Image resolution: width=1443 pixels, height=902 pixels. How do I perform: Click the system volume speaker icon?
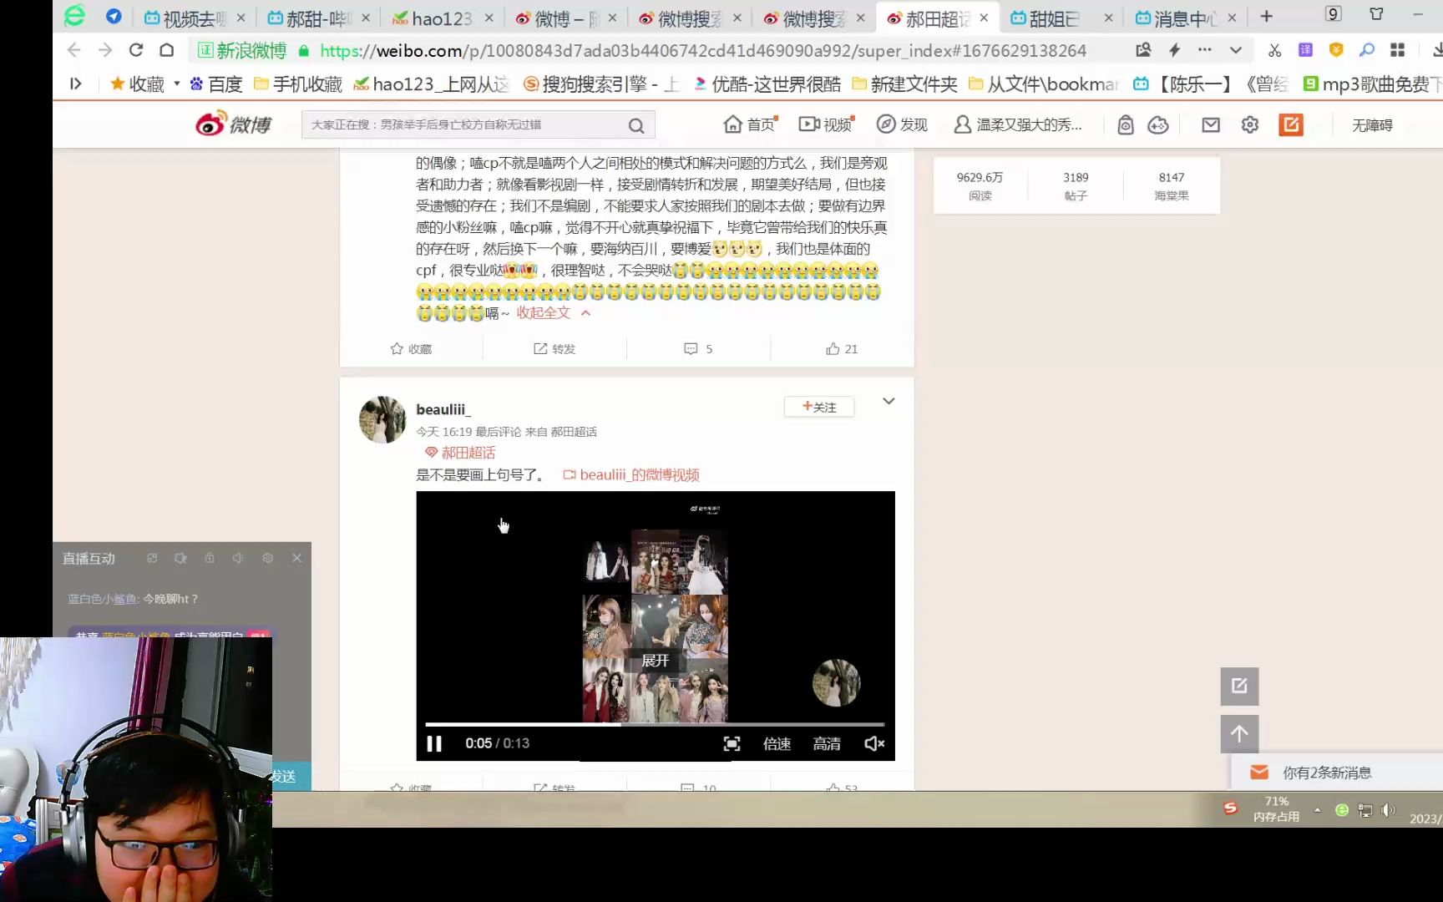click(1388, 809)
